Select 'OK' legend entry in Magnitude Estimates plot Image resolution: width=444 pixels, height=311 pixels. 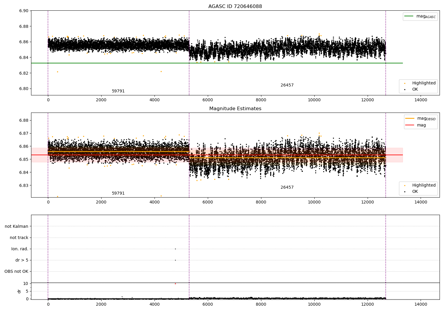point(415,192)
